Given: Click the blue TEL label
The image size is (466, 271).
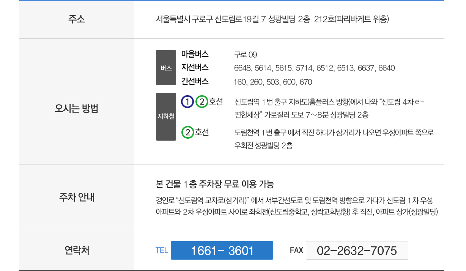Looking at the screenshot, I should tap(162, 250).
